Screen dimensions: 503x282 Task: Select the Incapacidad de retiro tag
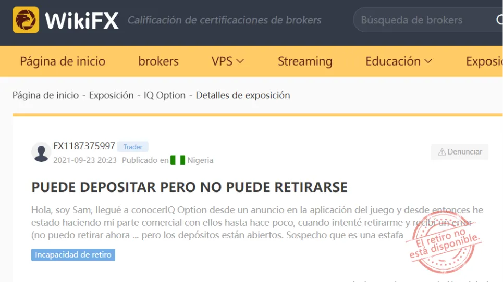click(73, 255)
